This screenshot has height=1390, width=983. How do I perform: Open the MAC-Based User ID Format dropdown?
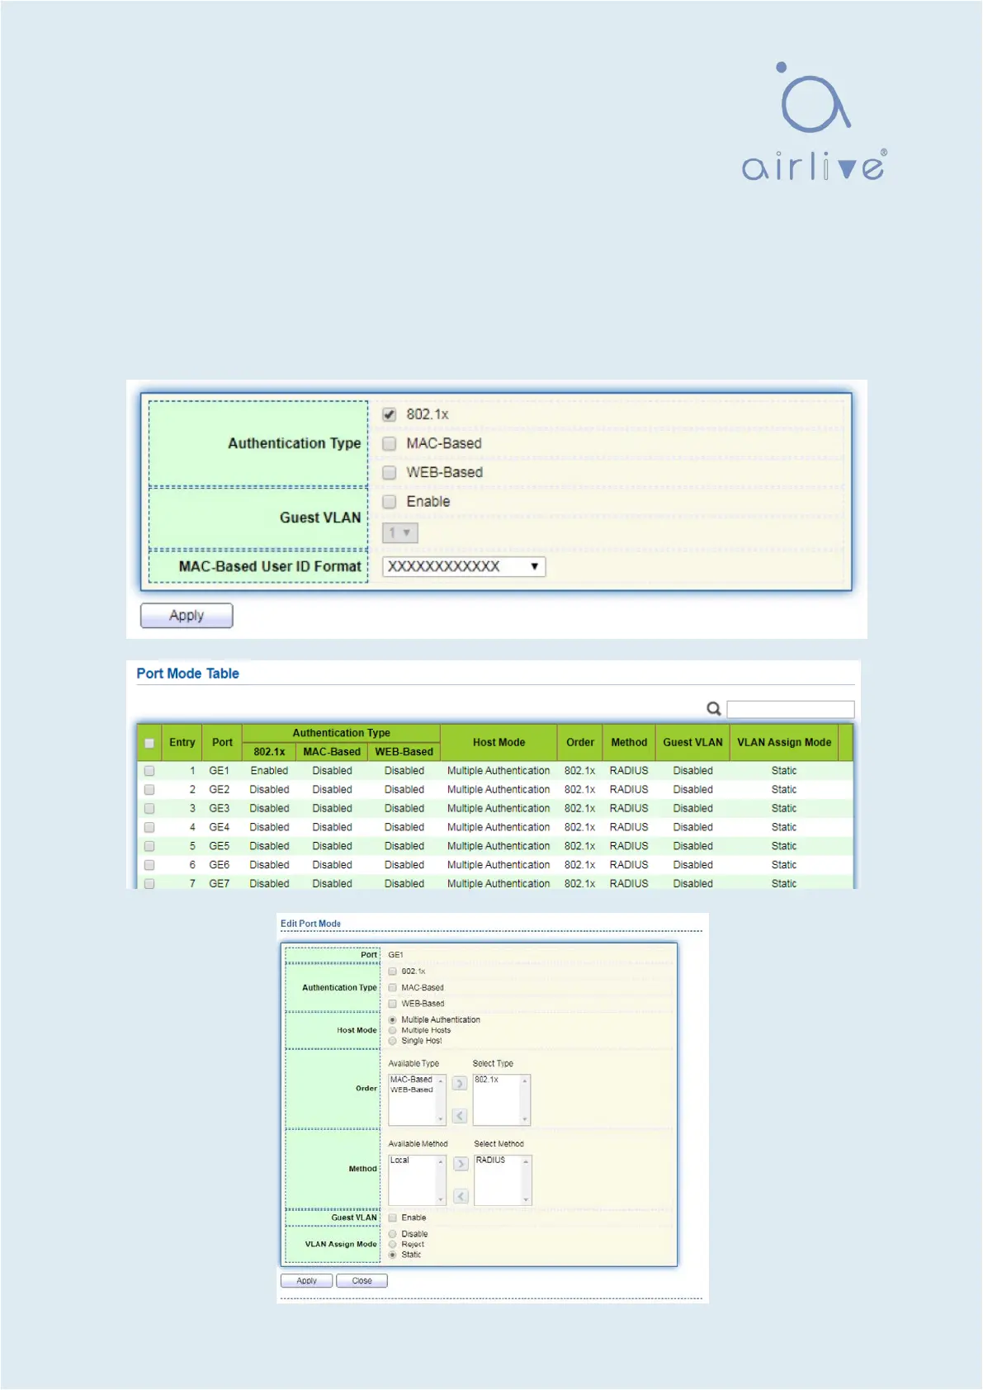point(463,567)
